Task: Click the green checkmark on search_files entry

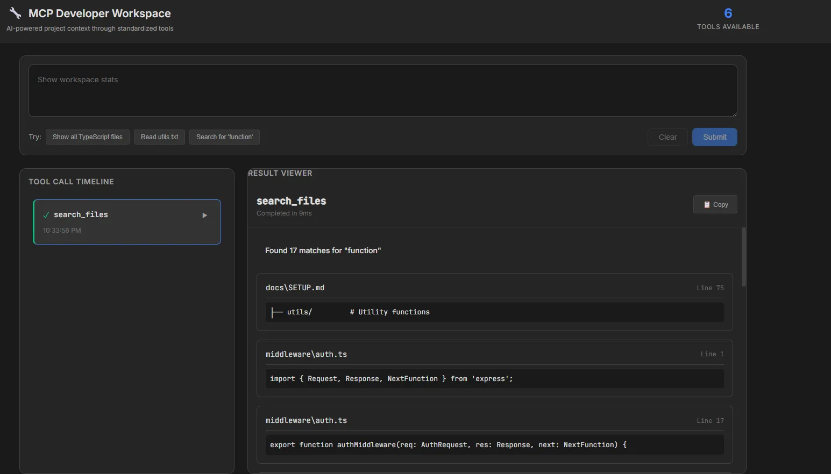Action: pyautogui.click(x=46, y=215)
